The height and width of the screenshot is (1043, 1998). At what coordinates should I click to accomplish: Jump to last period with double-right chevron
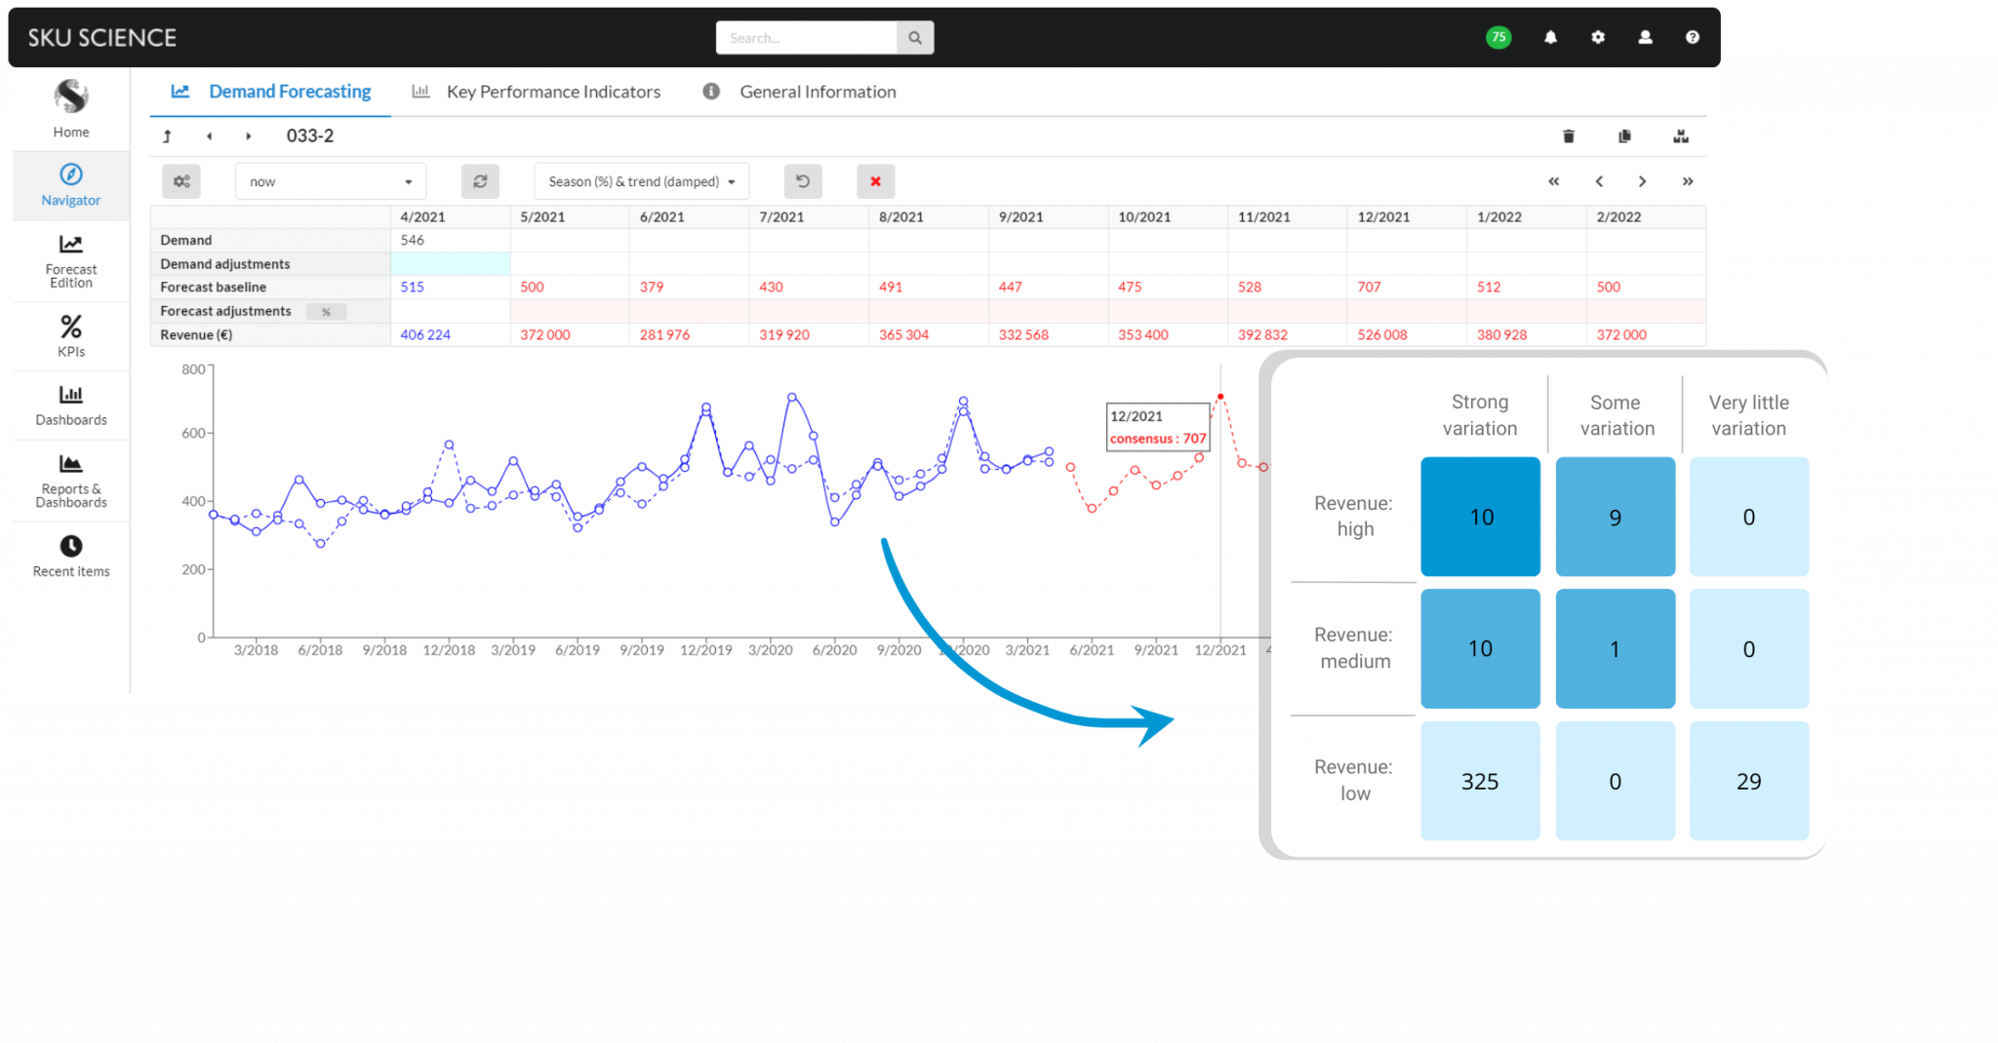1688,181
